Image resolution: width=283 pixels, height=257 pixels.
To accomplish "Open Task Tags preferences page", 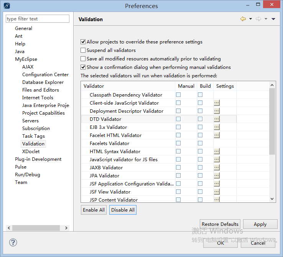I will point(34,136).
